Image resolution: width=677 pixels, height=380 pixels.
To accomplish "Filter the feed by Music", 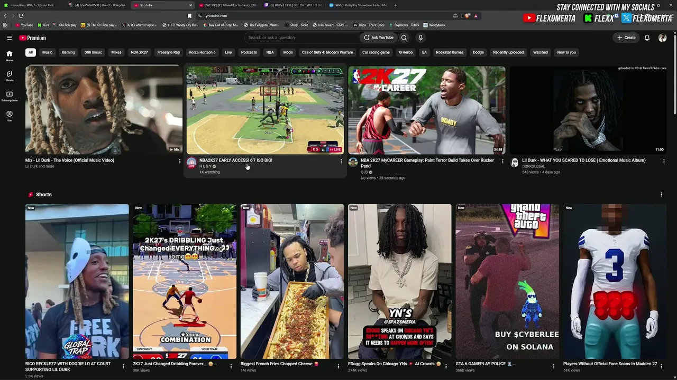I will pyautogui.click(x=48, y=52).
